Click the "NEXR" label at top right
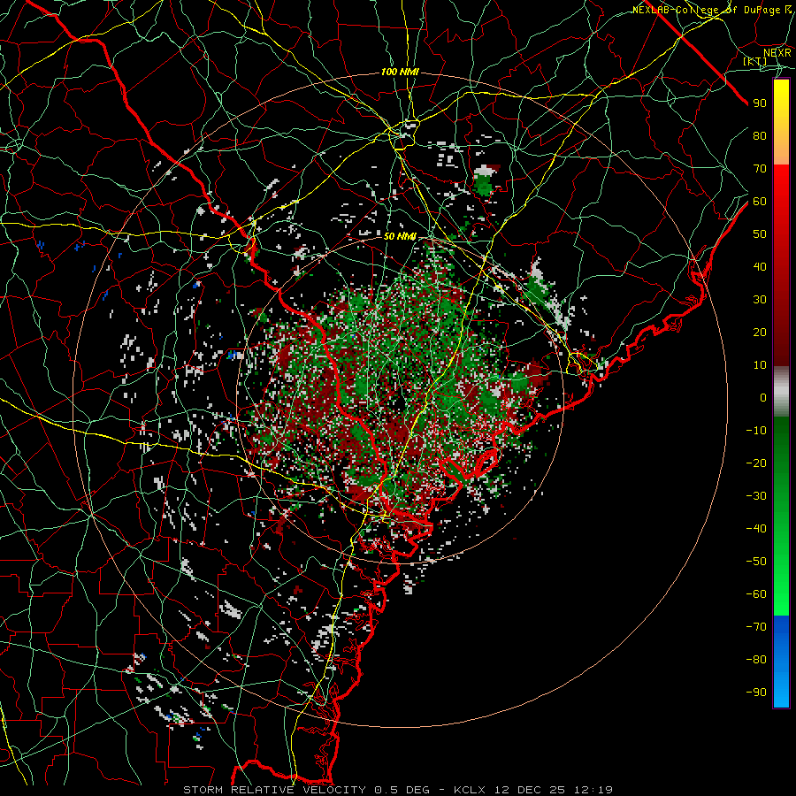The height and width of the screenshot is (796, 796). [x=777, y=53]
